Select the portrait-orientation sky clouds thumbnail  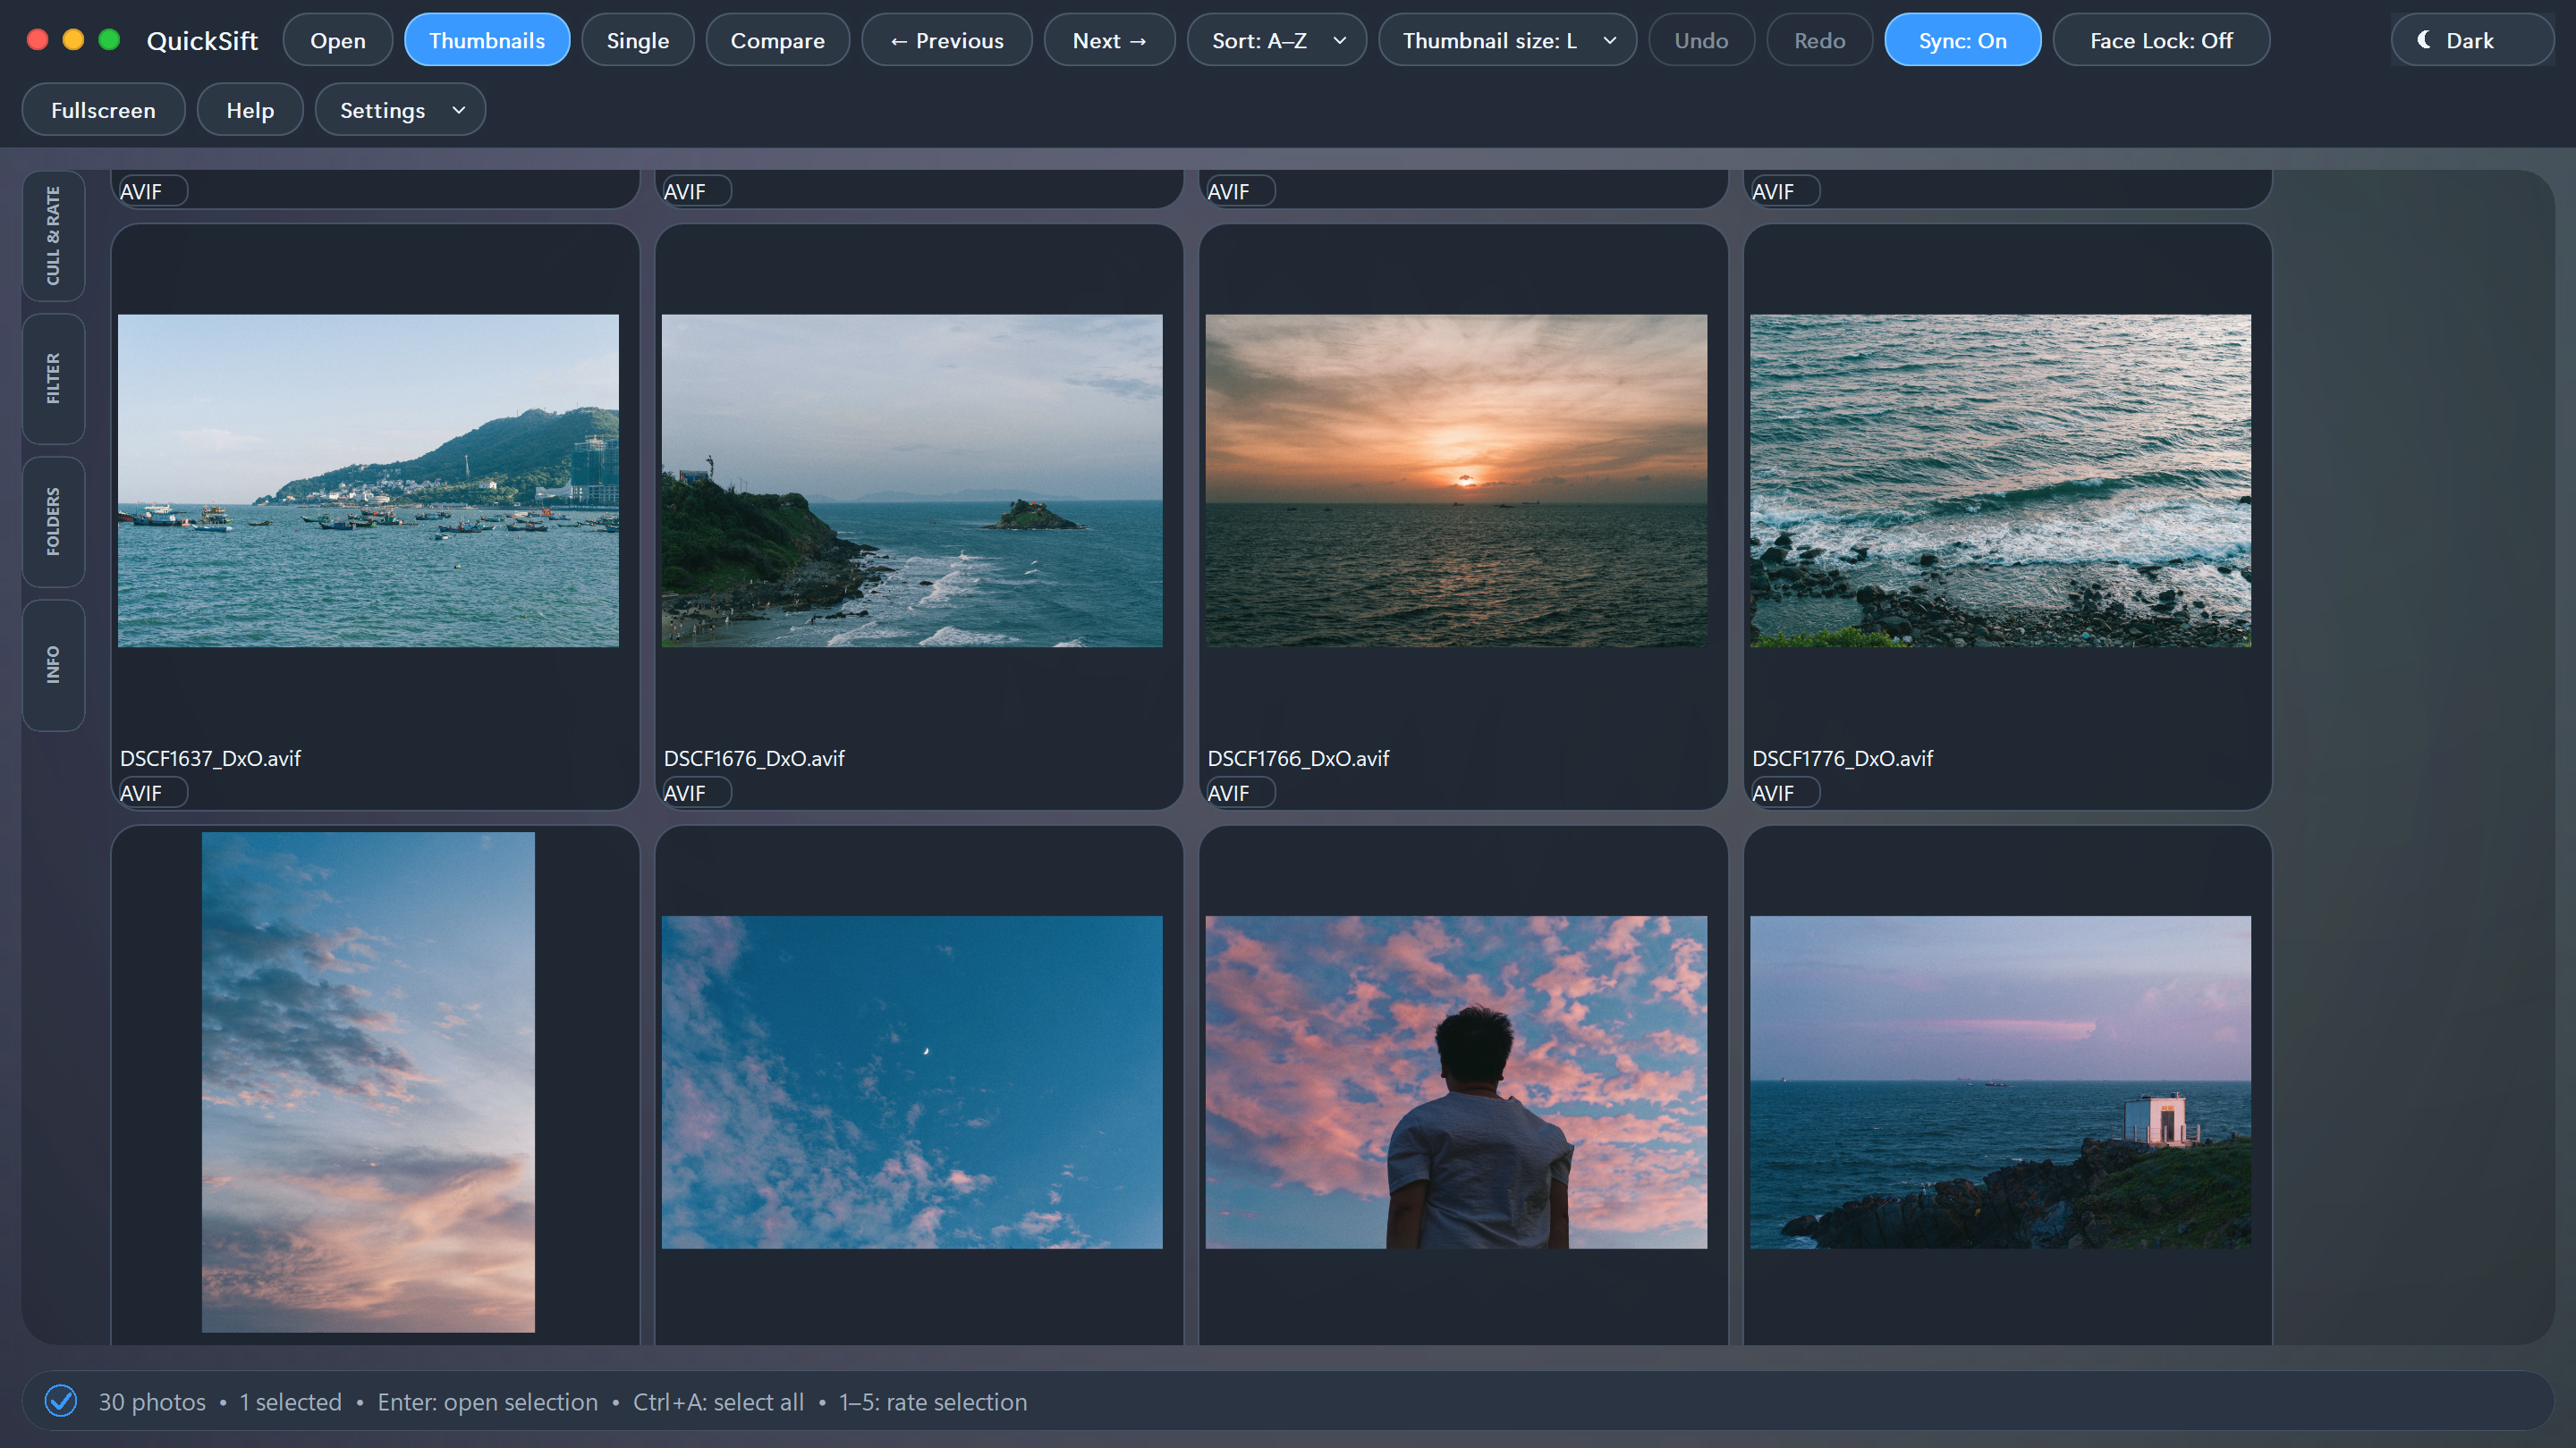pyautogui.click(x=368, y=1082)
